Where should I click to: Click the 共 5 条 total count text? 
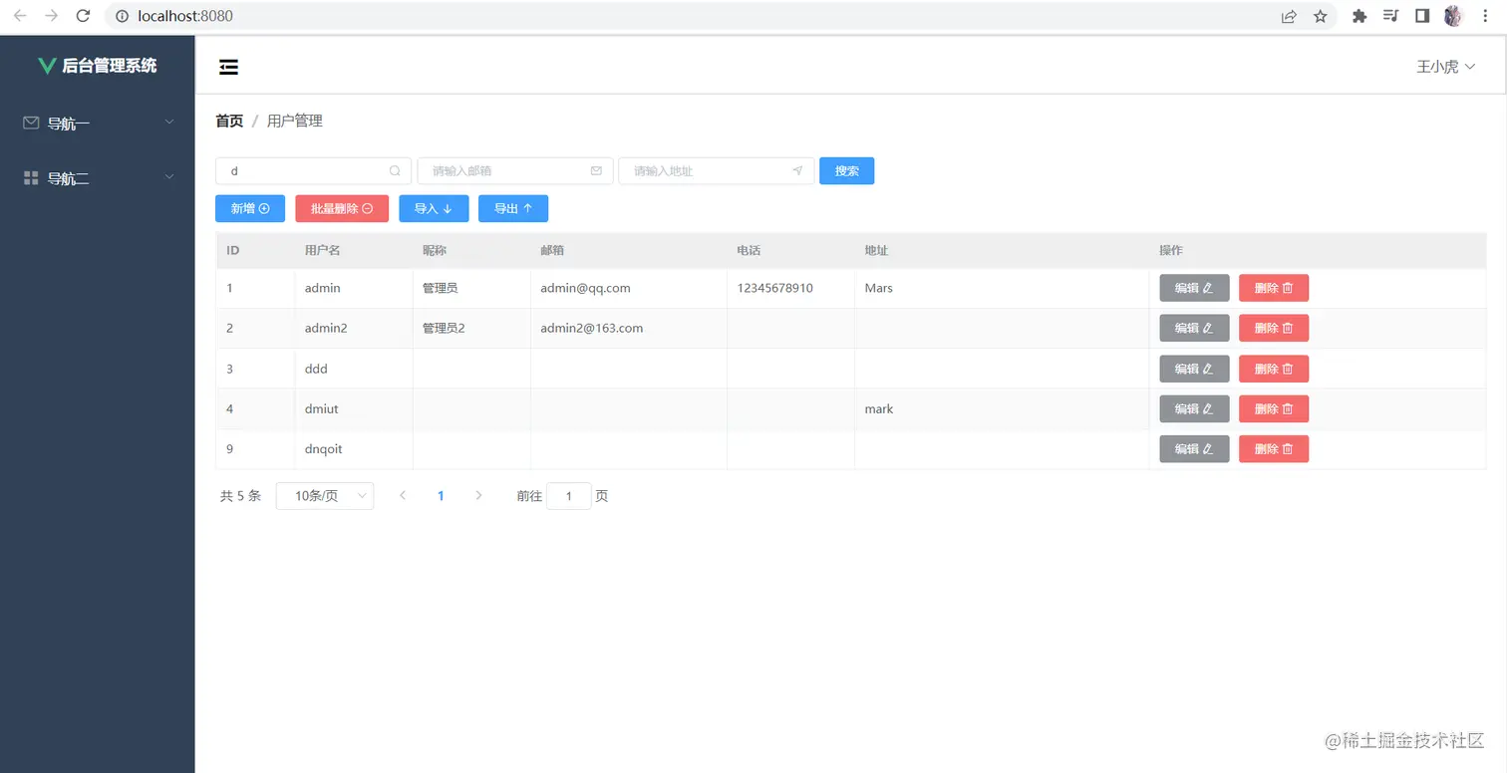pyautogui.click(x=240, y=496)
